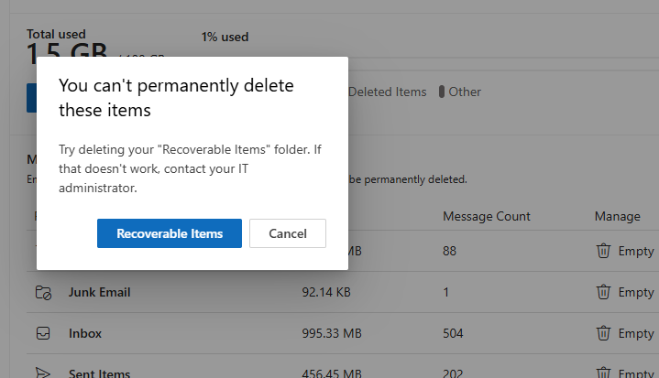The height and width of the screenshot is (378, 659).
Task: Cancel the permanent delete dialog
Action: (x=287, y=233)
